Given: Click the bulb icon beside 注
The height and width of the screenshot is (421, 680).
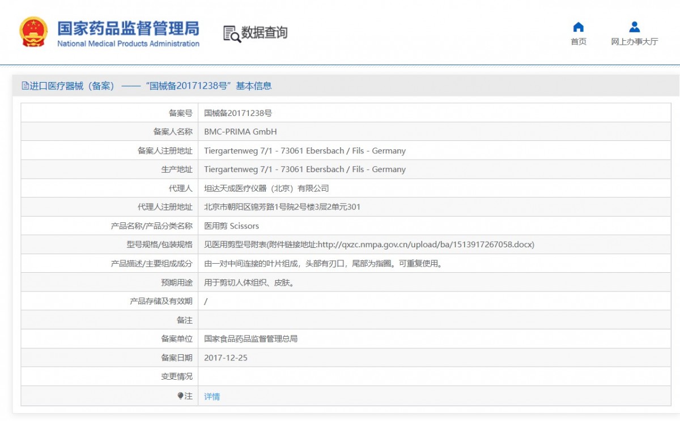Looking at the screenshot, I should [x=180, y=396].
